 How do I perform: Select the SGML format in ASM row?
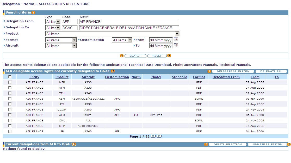point(199,99)
